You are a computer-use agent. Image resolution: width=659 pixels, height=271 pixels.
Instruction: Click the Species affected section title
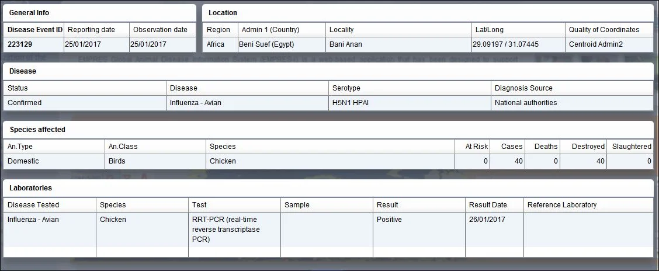(37, 130)
